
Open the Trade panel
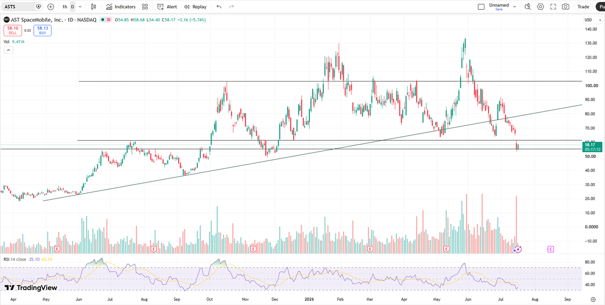[583, 7]
